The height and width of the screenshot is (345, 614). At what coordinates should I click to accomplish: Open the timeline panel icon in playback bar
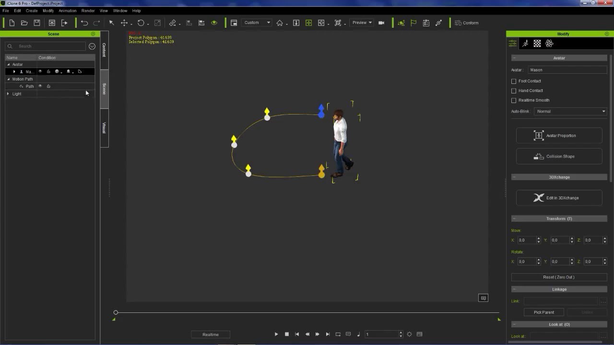pos(420,334)
